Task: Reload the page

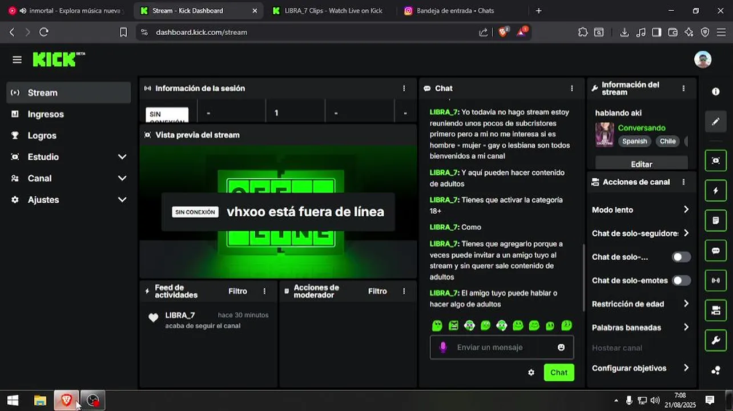Action: (44, 33)
